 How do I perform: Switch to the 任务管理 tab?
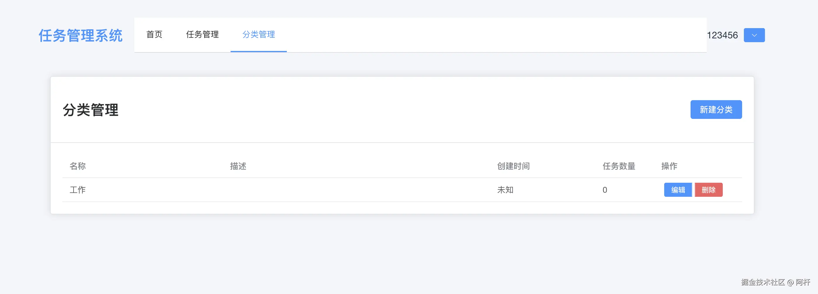click(202, 34)
